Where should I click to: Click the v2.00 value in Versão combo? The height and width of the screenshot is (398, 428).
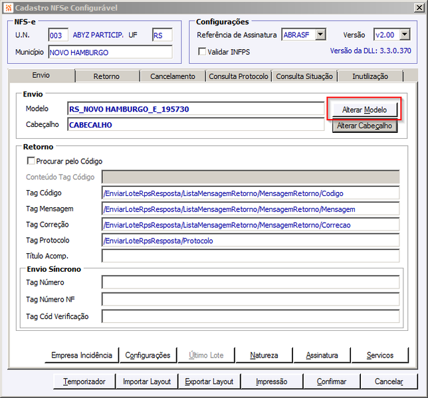click(385, 35)
